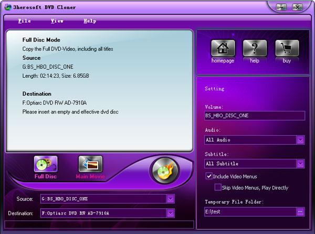Minimize the DVD Cloner window
This screenshot has height=234, width=315.
click(281, 7)
